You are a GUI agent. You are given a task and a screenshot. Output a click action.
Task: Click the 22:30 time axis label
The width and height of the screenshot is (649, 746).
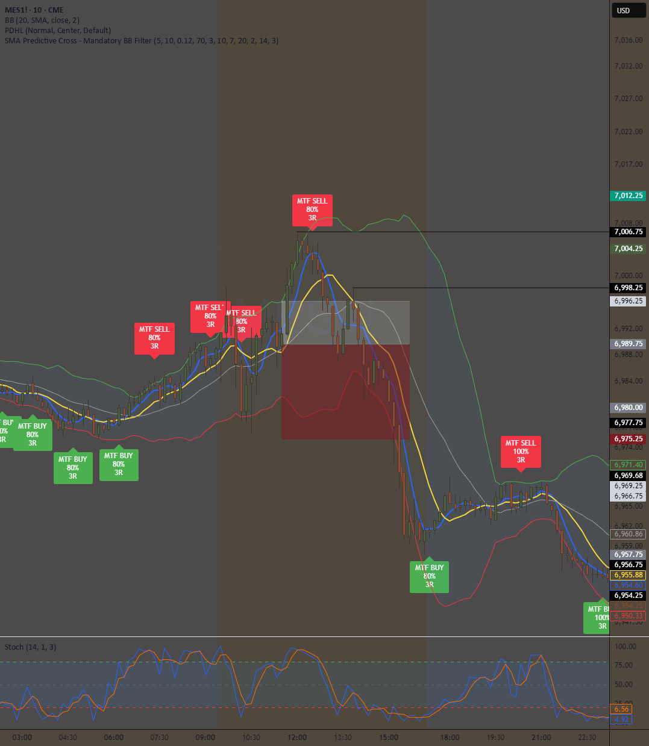pos(587,738)
